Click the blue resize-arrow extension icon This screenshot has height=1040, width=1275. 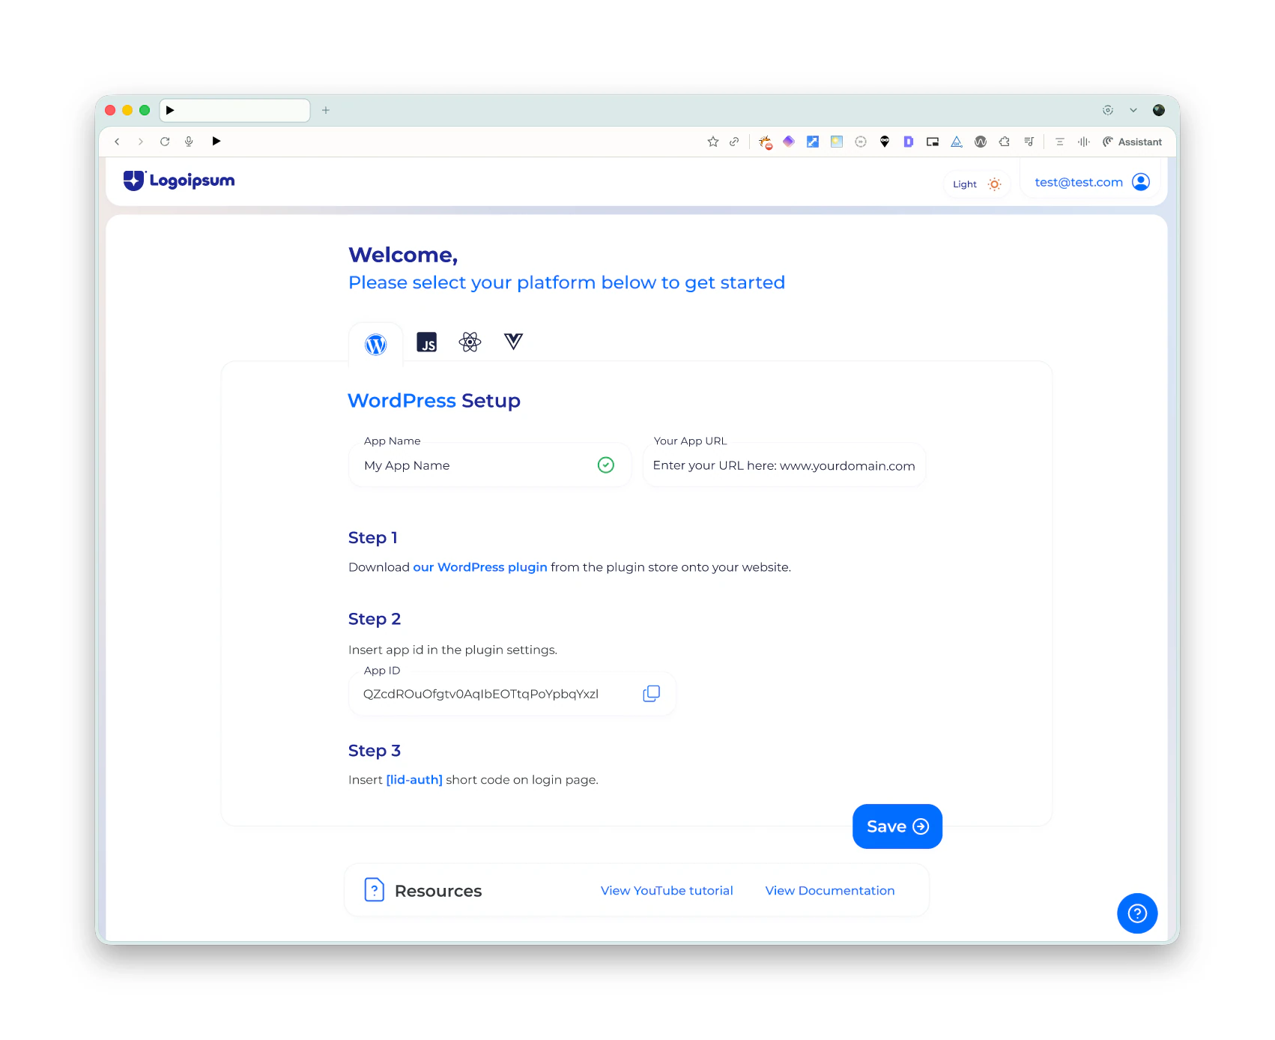(x=813, y=142)
